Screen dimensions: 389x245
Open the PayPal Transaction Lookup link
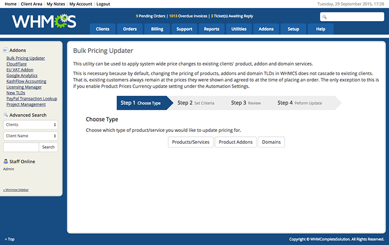pyautogui.click(x=32, y=98)
